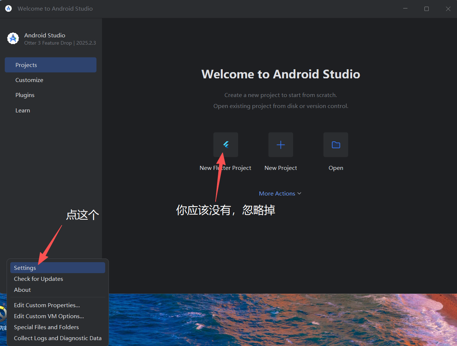Switch to the Plugins sidebar tab
457x346 pixels.
(51, 95)
